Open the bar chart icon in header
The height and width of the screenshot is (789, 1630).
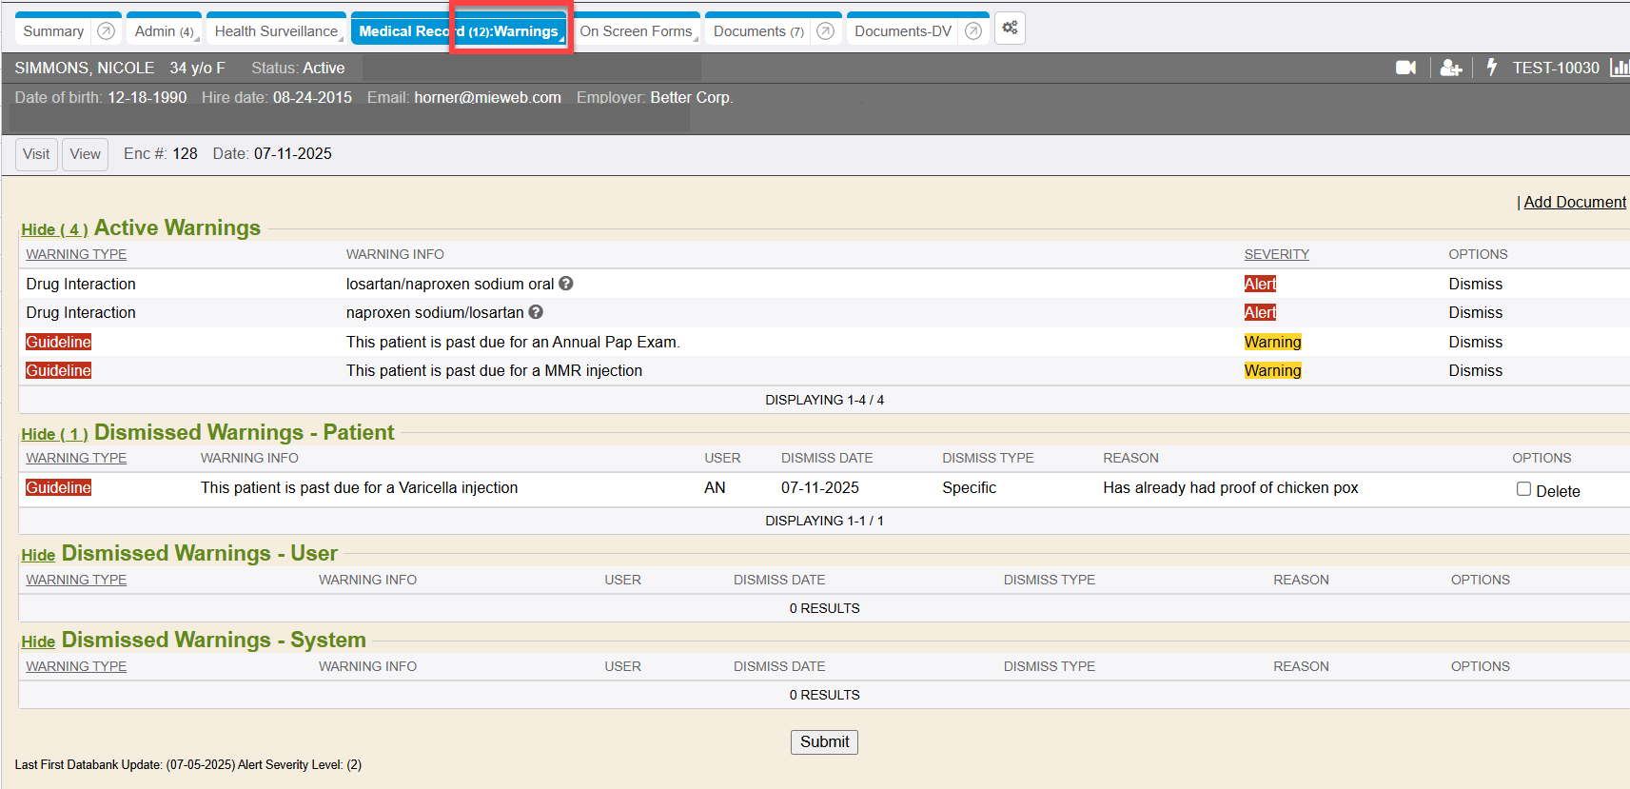pos(1619,68)
